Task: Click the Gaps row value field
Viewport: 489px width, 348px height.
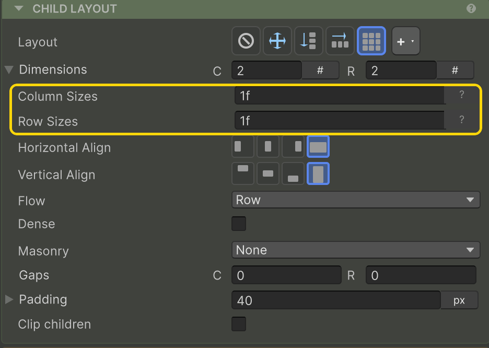Action: tap(421, 275)
